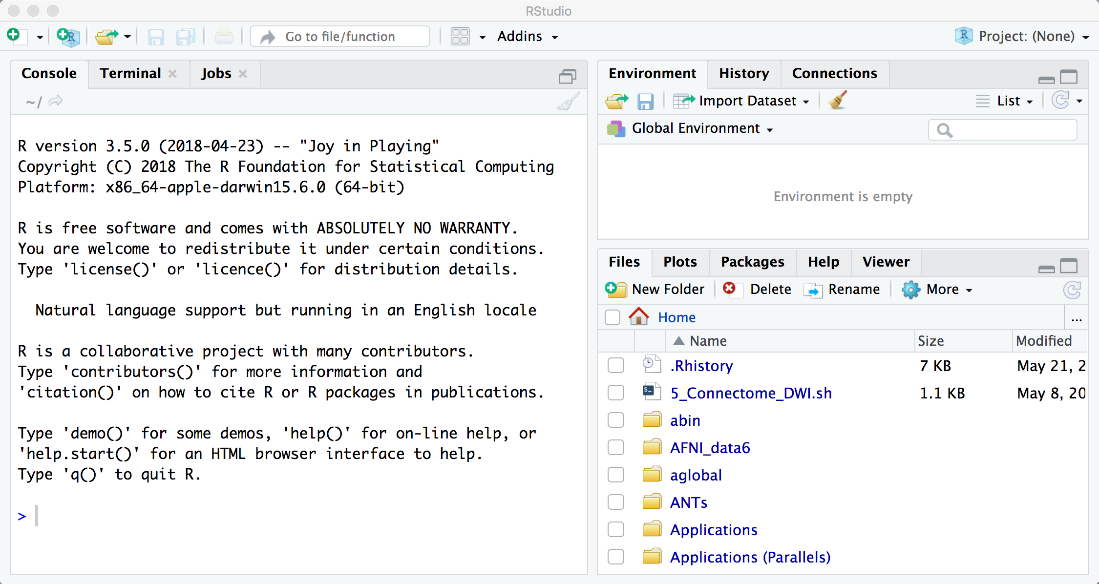Click the Save all documents icon
This screenshot has width=1099, height=584.
tap(186, 37)
